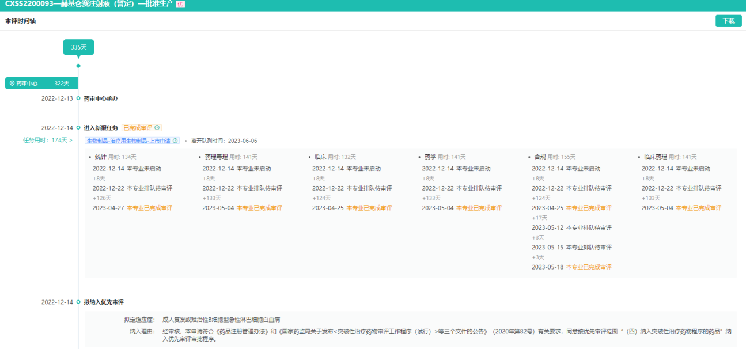
Task: Click 2023-05-18 本专业已完成审评 status under 合规
Action: tap(589, 267)
